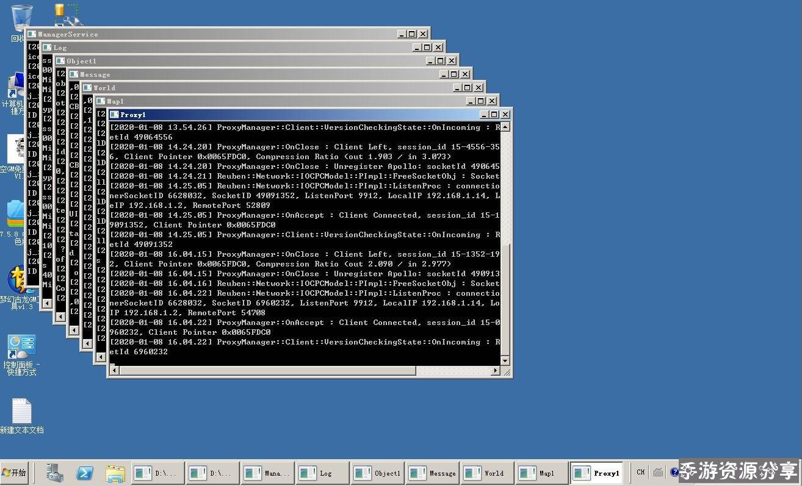The height and width of the screenshot is (486, 802).
Task: Launch PowerShell from the taskbar
Action: 85,473
